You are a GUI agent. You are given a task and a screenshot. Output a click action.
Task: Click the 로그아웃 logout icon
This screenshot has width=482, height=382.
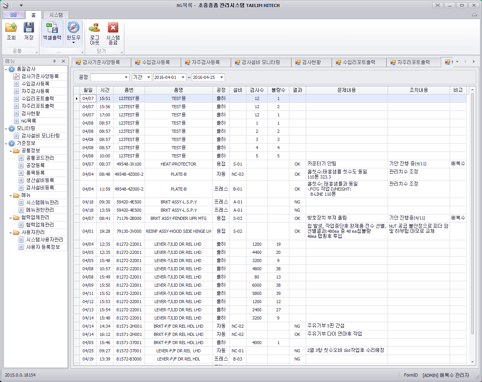94,27
